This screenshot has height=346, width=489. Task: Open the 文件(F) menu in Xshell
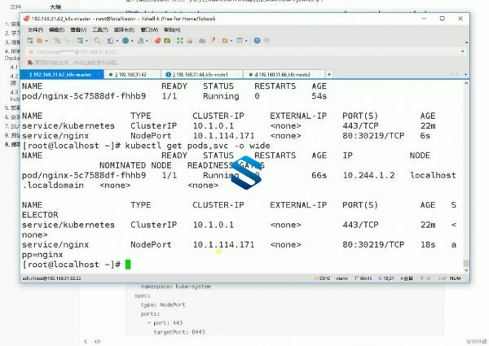pyautogui.click(x=35, y=30)
